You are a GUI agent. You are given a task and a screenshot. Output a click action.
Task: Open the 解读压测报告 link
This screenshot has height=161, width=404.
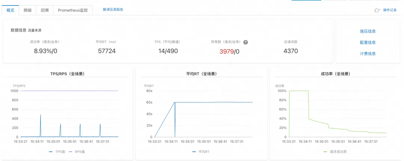tap(113, 10)
